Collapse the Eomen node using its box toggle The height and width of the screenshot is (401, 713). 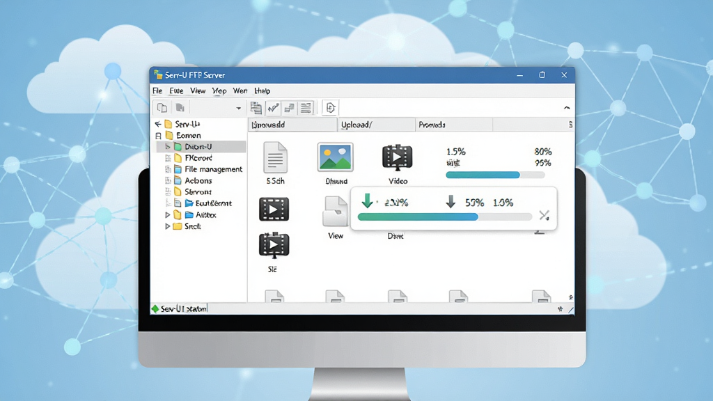158,136
